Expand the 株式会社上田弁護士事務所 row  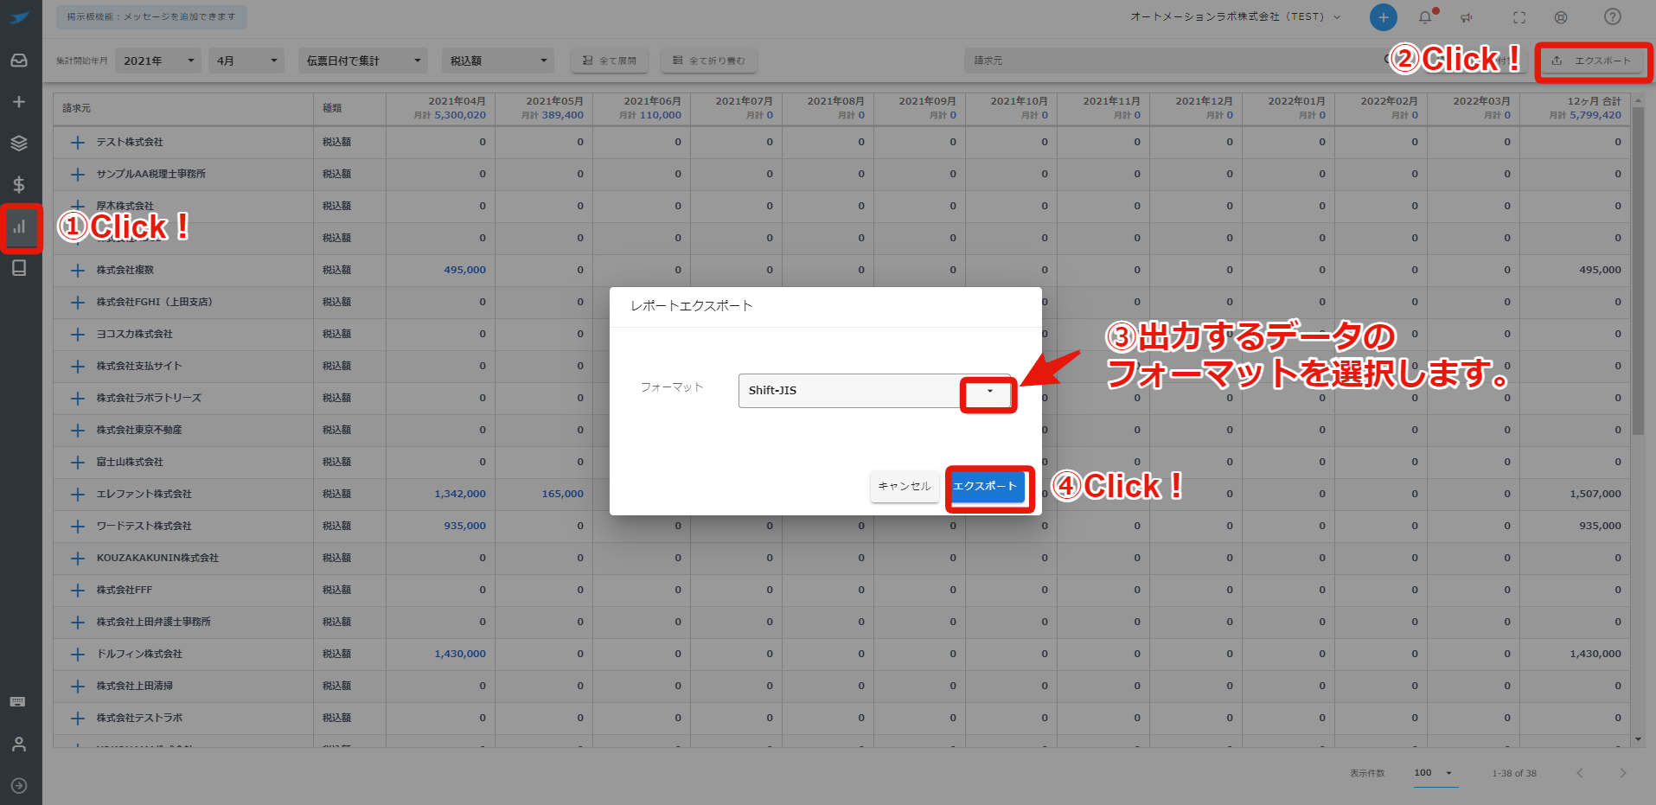tap(78, 623)
